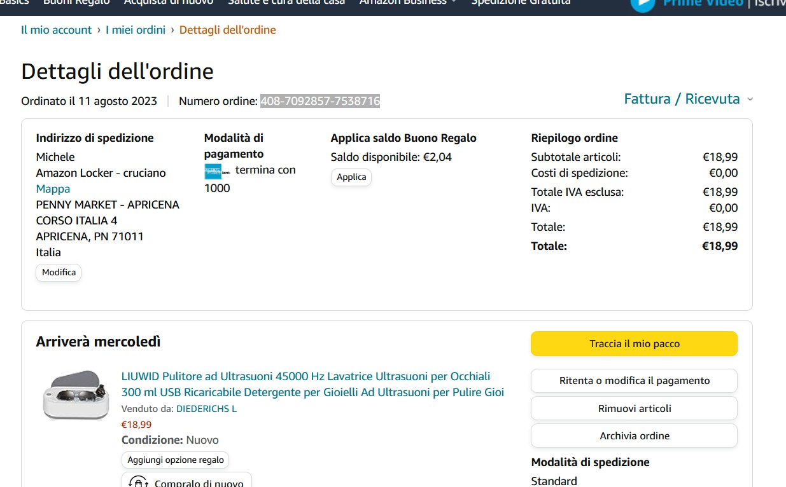The height and width of the screenshot is (487, 786).
Task: Open Spedizione Gratuita navigation item
Action: point(521,2)
